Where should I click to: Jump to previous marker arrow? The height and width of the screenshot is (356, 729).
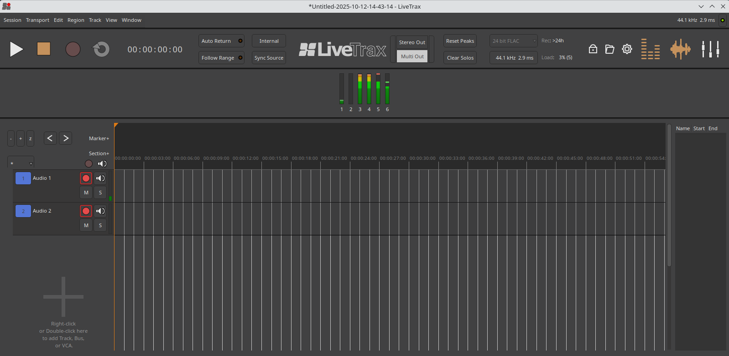pyautogui.click(x=50, y=138)
